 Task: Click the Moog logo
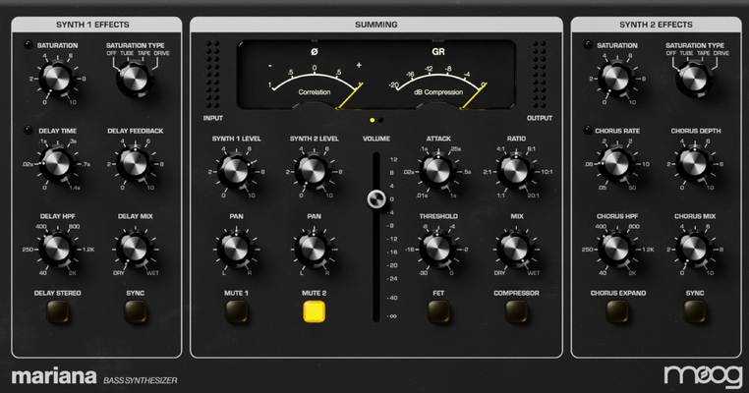703,376
